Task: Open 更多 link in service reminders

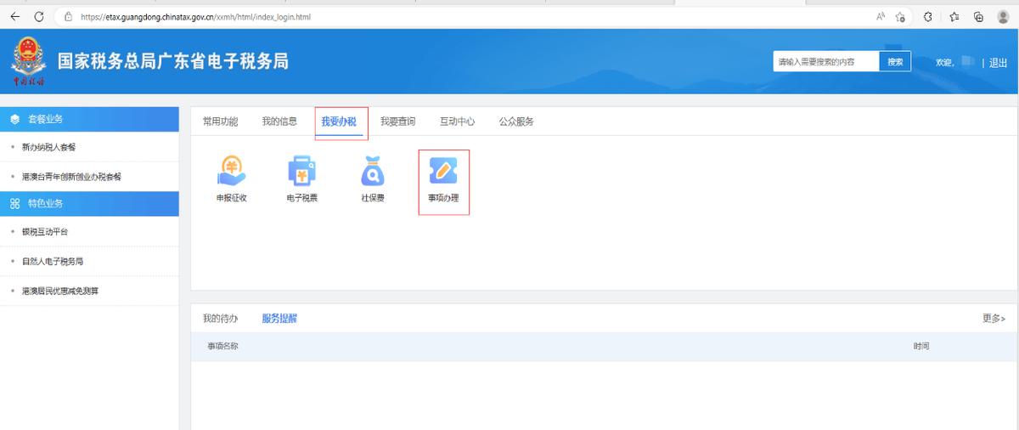Action: [x=993, y=319]
